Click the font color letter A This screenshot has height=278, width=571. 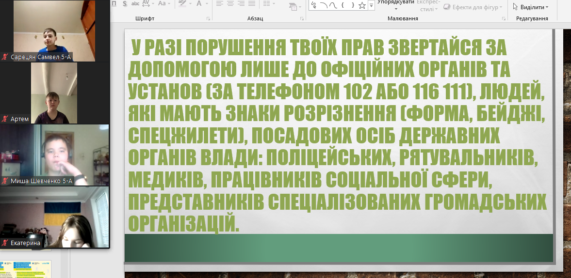[199, 3]
